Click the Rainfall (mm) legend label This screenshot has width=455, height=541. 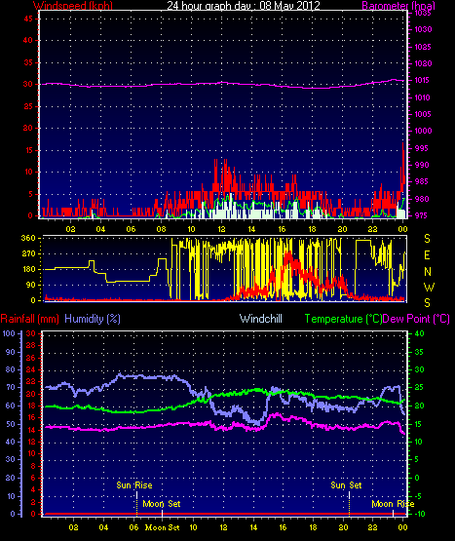(29, 319)
